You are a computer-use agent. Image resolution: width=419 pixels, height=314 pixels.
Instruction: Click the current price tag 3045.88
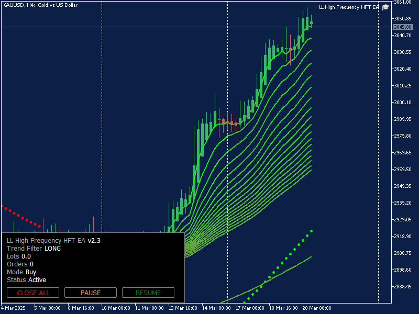click(x=403, y=27)
